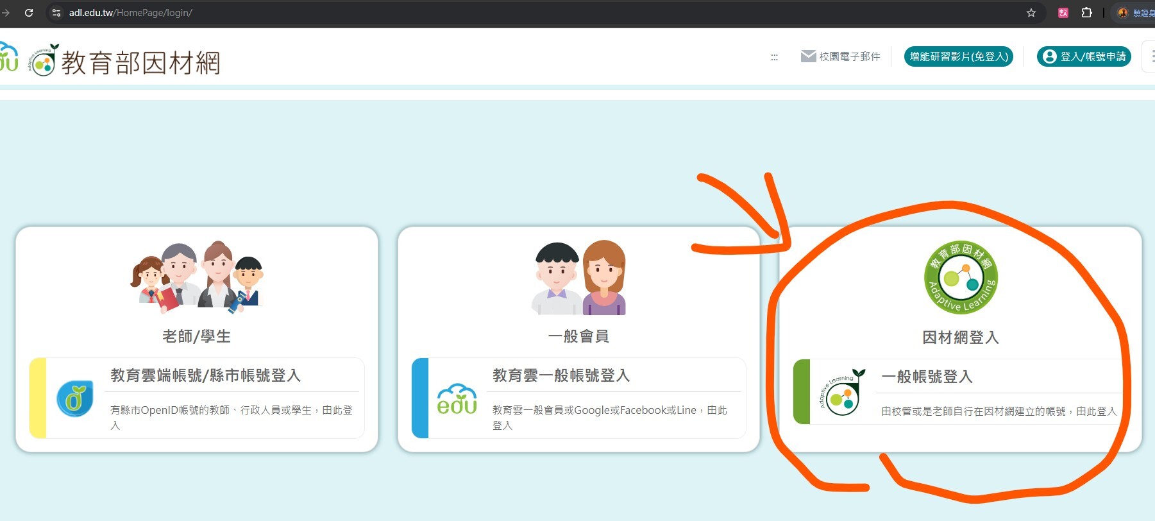Click the 登入/帳號申請 button
The width and height of the screenshot is (1155, 521).
[1084, 56]
